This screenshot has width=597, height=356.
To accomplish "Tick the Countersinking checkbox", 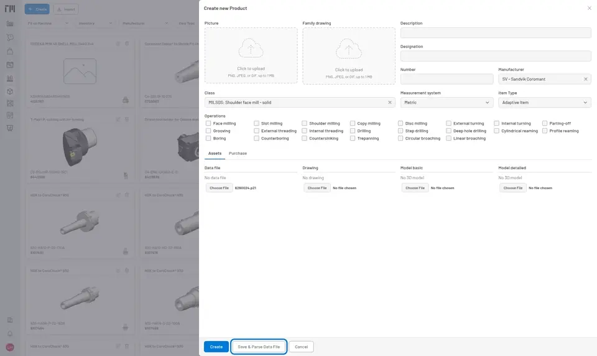I will [x=304, y=138].
